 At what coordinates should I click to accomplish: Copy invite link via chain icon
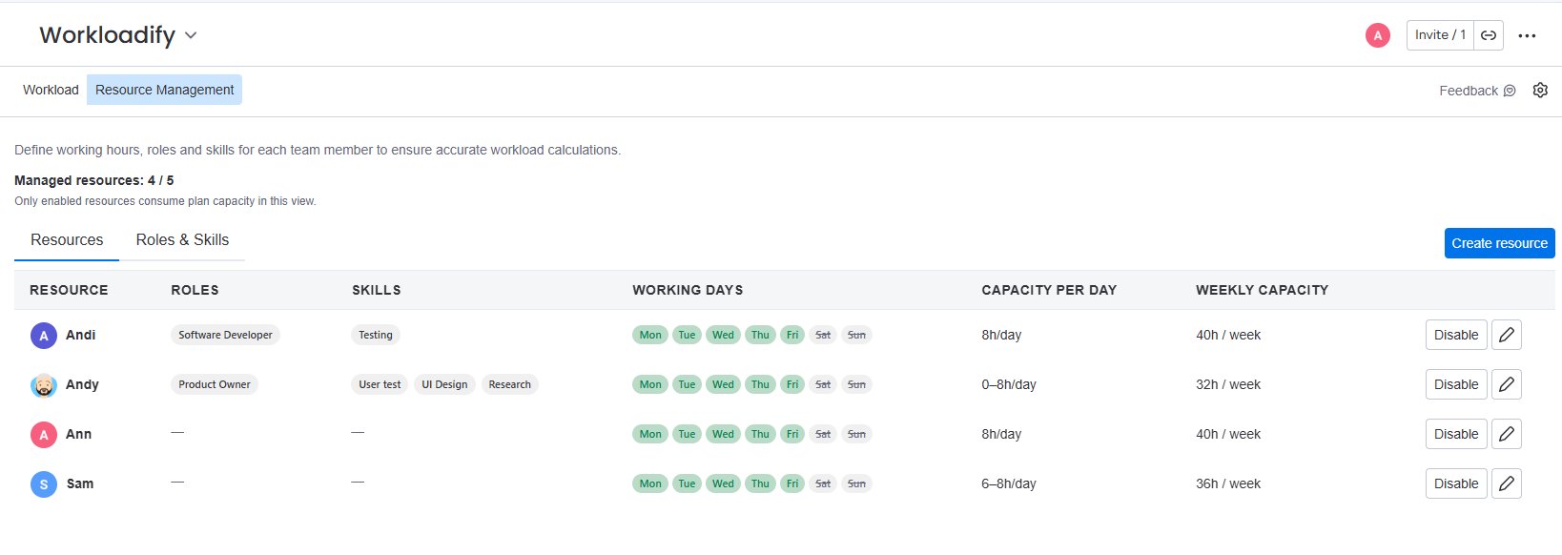pos(1489,35)
